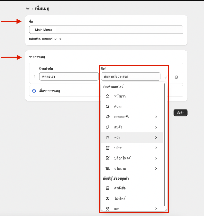
Task: Open หน้า pages submenu
Action: tap(132, 138)
